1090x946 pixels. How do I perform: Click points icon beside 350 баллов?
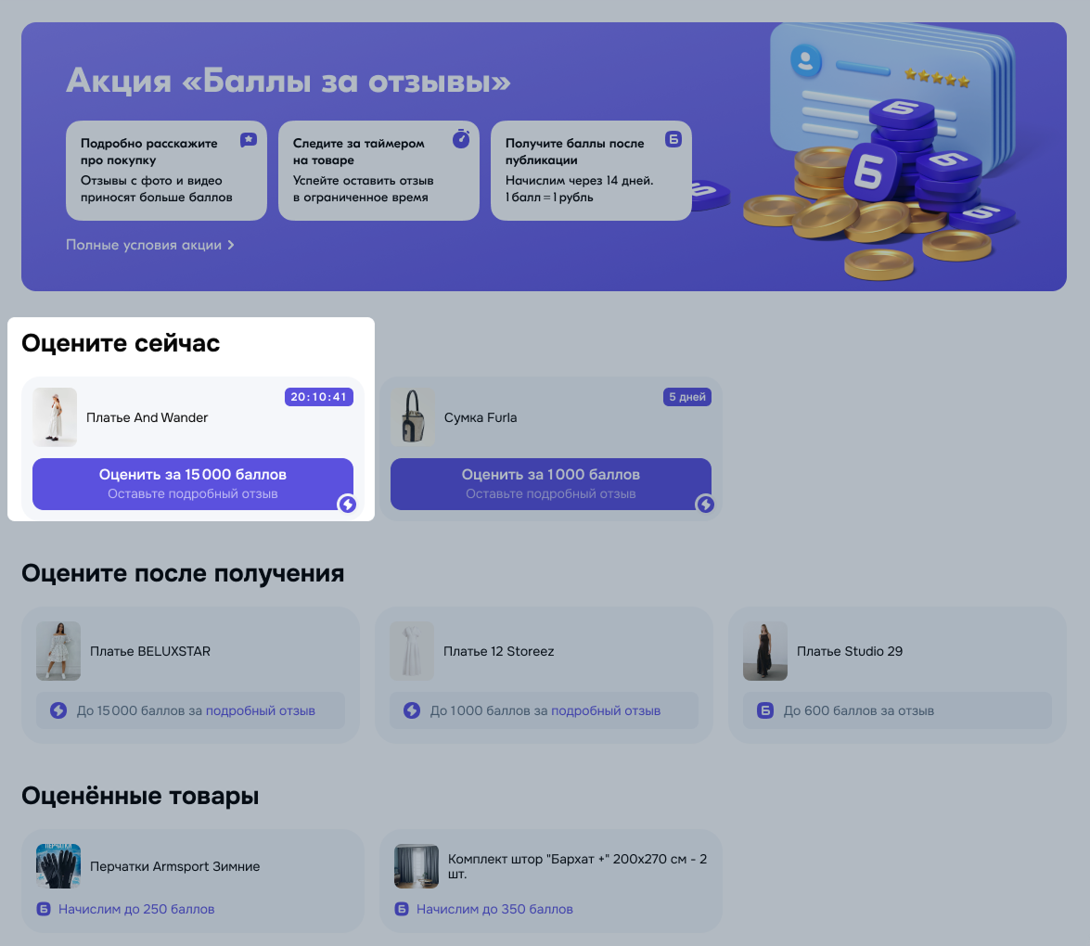click(x=402, y=909)
